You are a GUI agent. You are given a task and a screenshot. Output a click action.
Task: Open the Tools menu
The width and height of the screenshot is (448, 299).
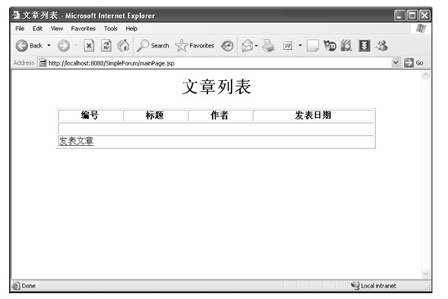pos(111,29)
